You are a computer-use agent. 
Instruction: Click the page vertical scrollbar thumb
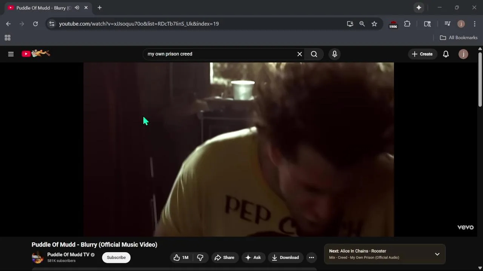click(x=480, y=79)
